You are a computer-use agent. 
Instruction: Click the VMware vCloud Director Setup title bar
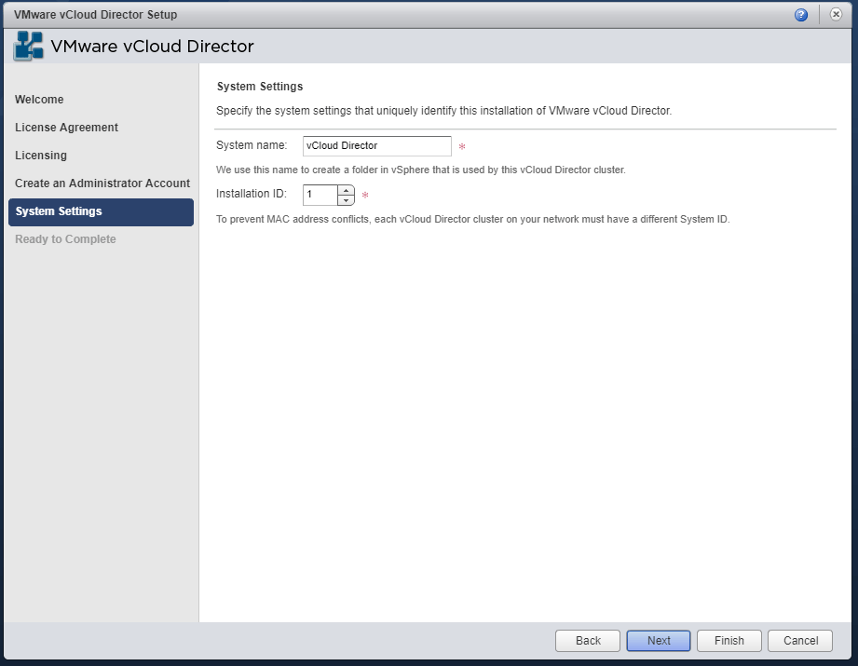(373, 15)
